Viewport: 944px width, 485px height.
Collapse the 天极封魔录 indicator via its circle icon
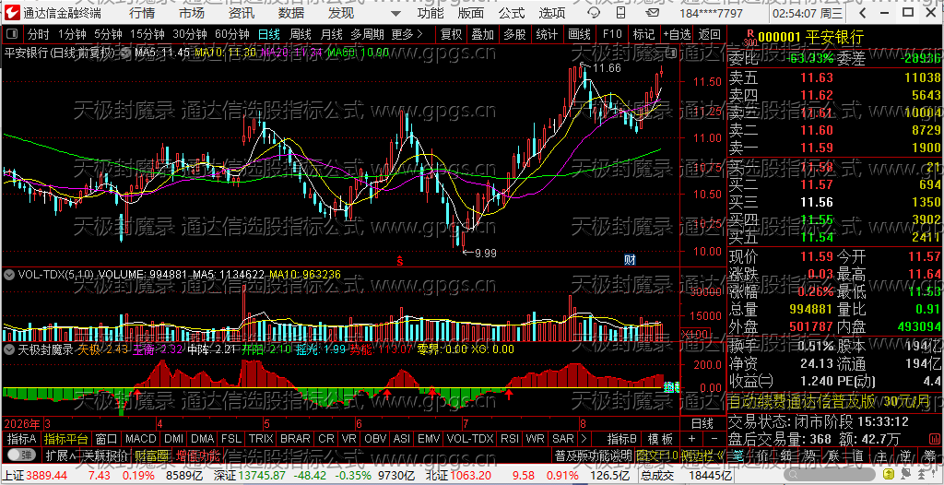coord(9,349)
